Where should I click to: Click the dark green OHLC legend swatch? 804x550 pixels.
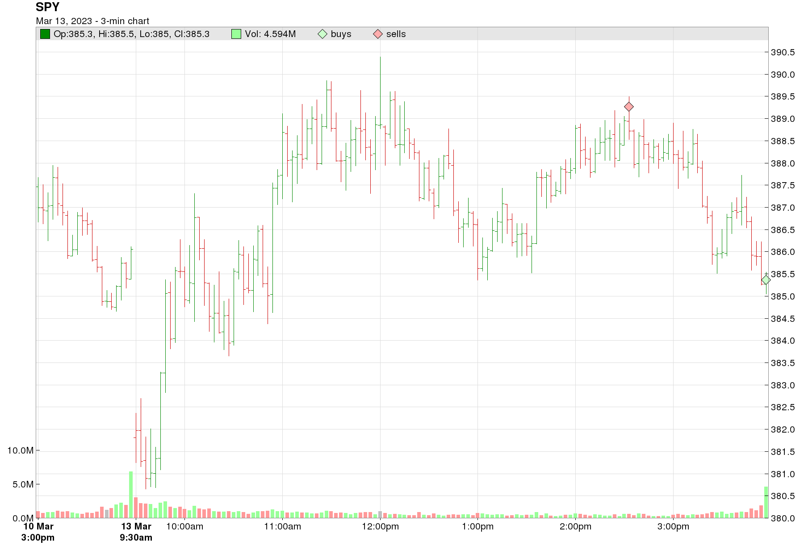pos(45,34)
